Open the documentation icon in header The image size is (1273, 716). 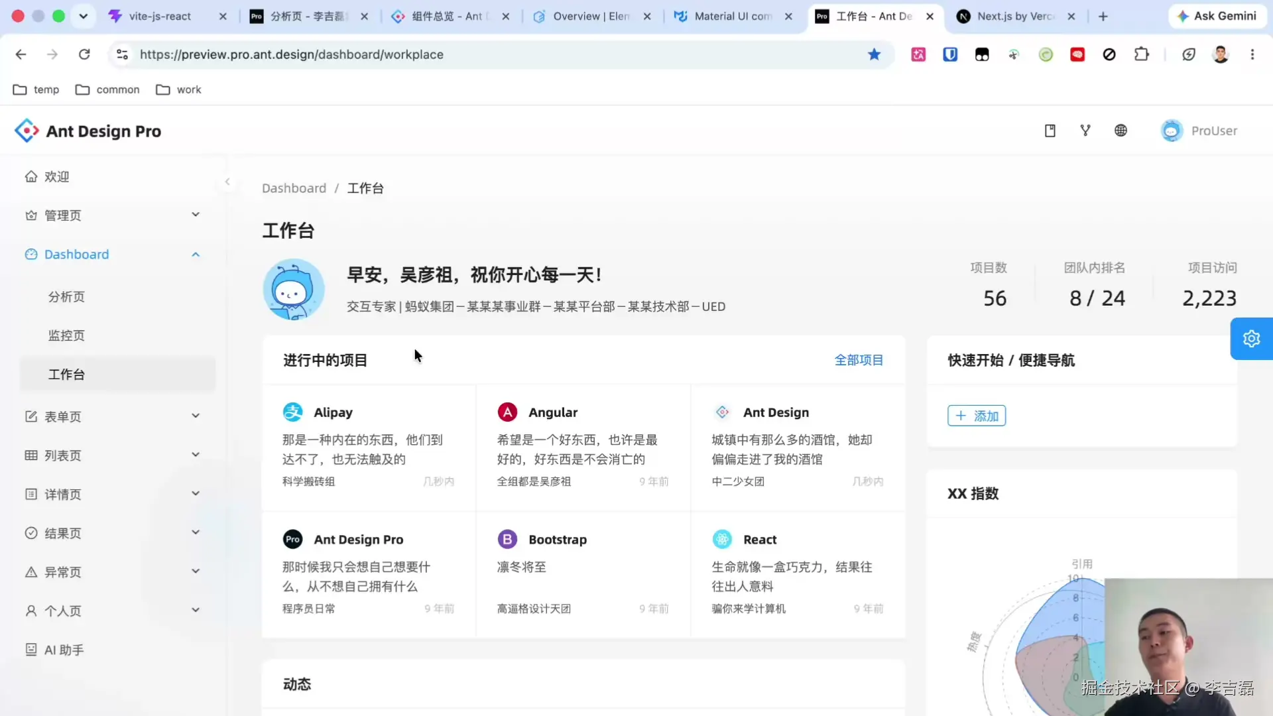point(1050,131)
